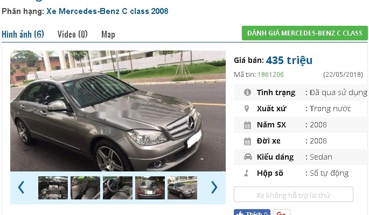
Task: Click the listing code 1861206 link
Action: [270, 75]
